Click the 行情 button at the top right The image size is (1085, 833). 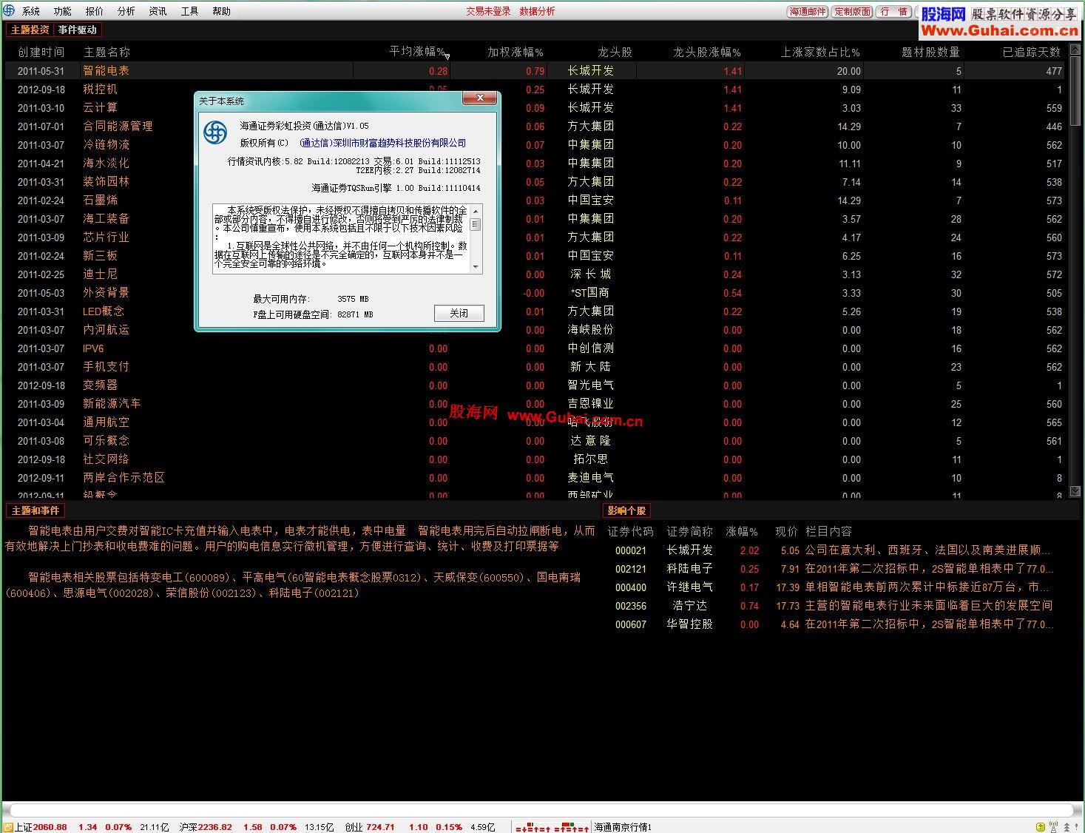coord(894,12)
